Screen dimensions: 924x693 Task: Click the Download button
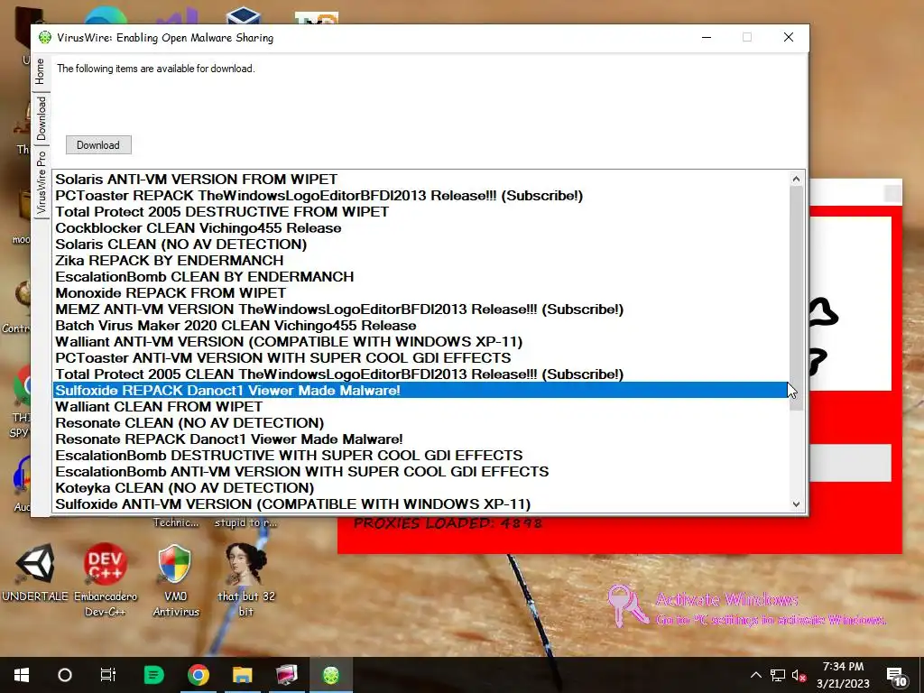98,145
